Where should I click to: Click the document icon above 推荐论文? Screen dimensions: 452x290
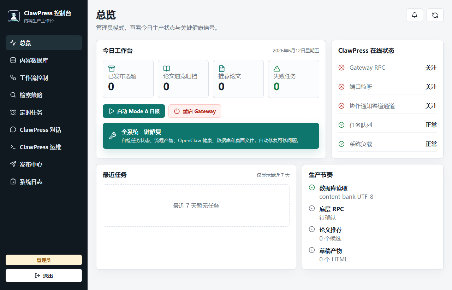[x=222, y=69]
